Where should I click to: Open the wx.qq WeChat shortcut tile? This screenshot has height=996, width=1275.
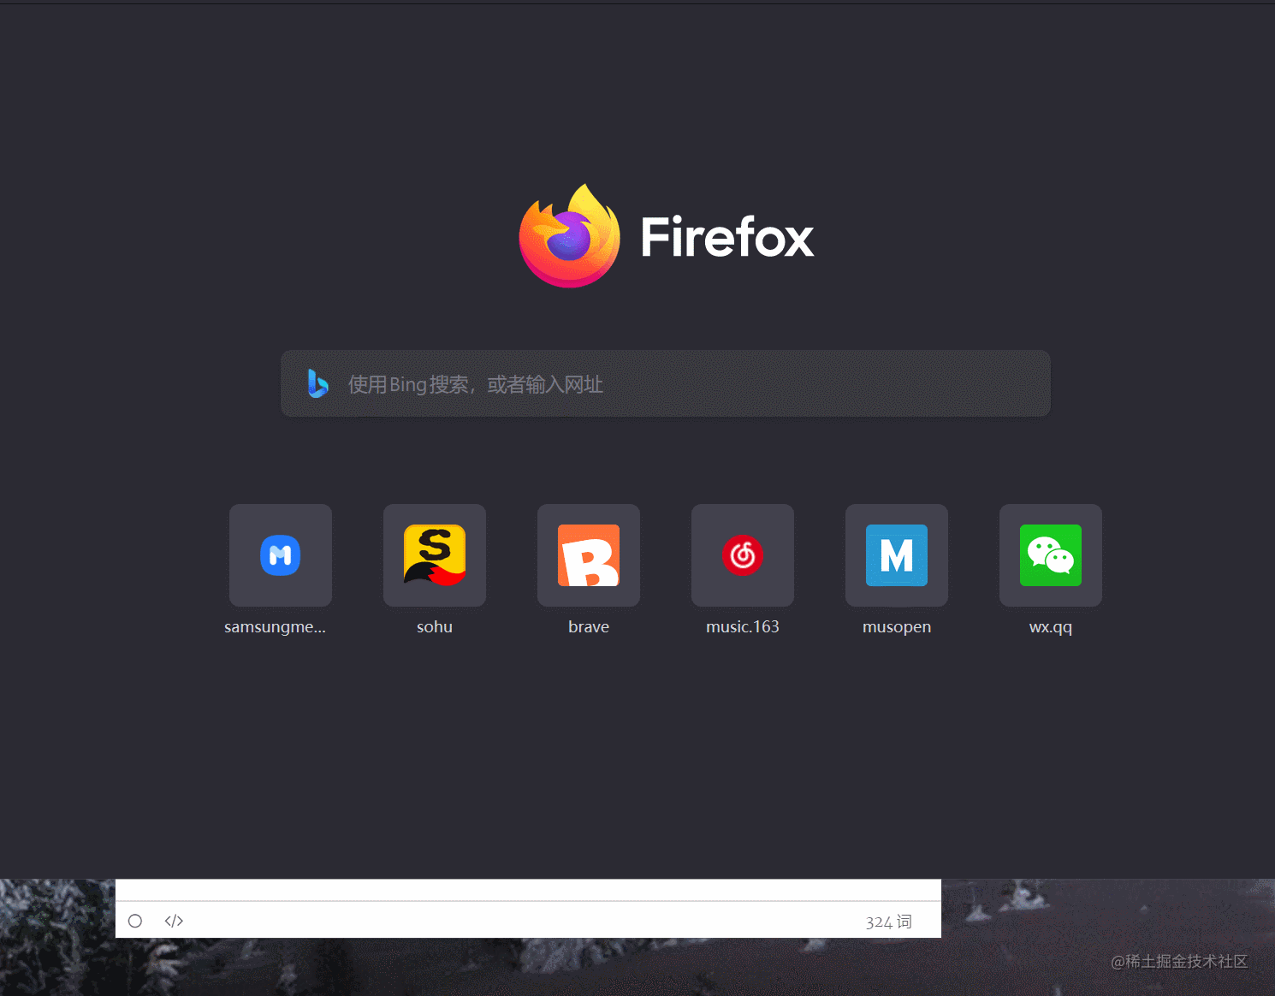(1051, 555)
